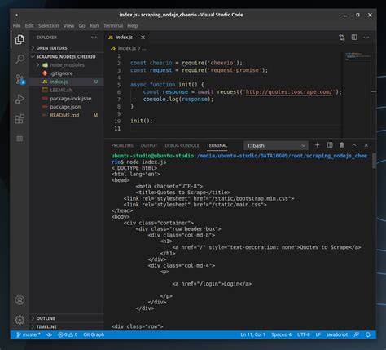Click the errors and warnings counter

coord(68,334)
